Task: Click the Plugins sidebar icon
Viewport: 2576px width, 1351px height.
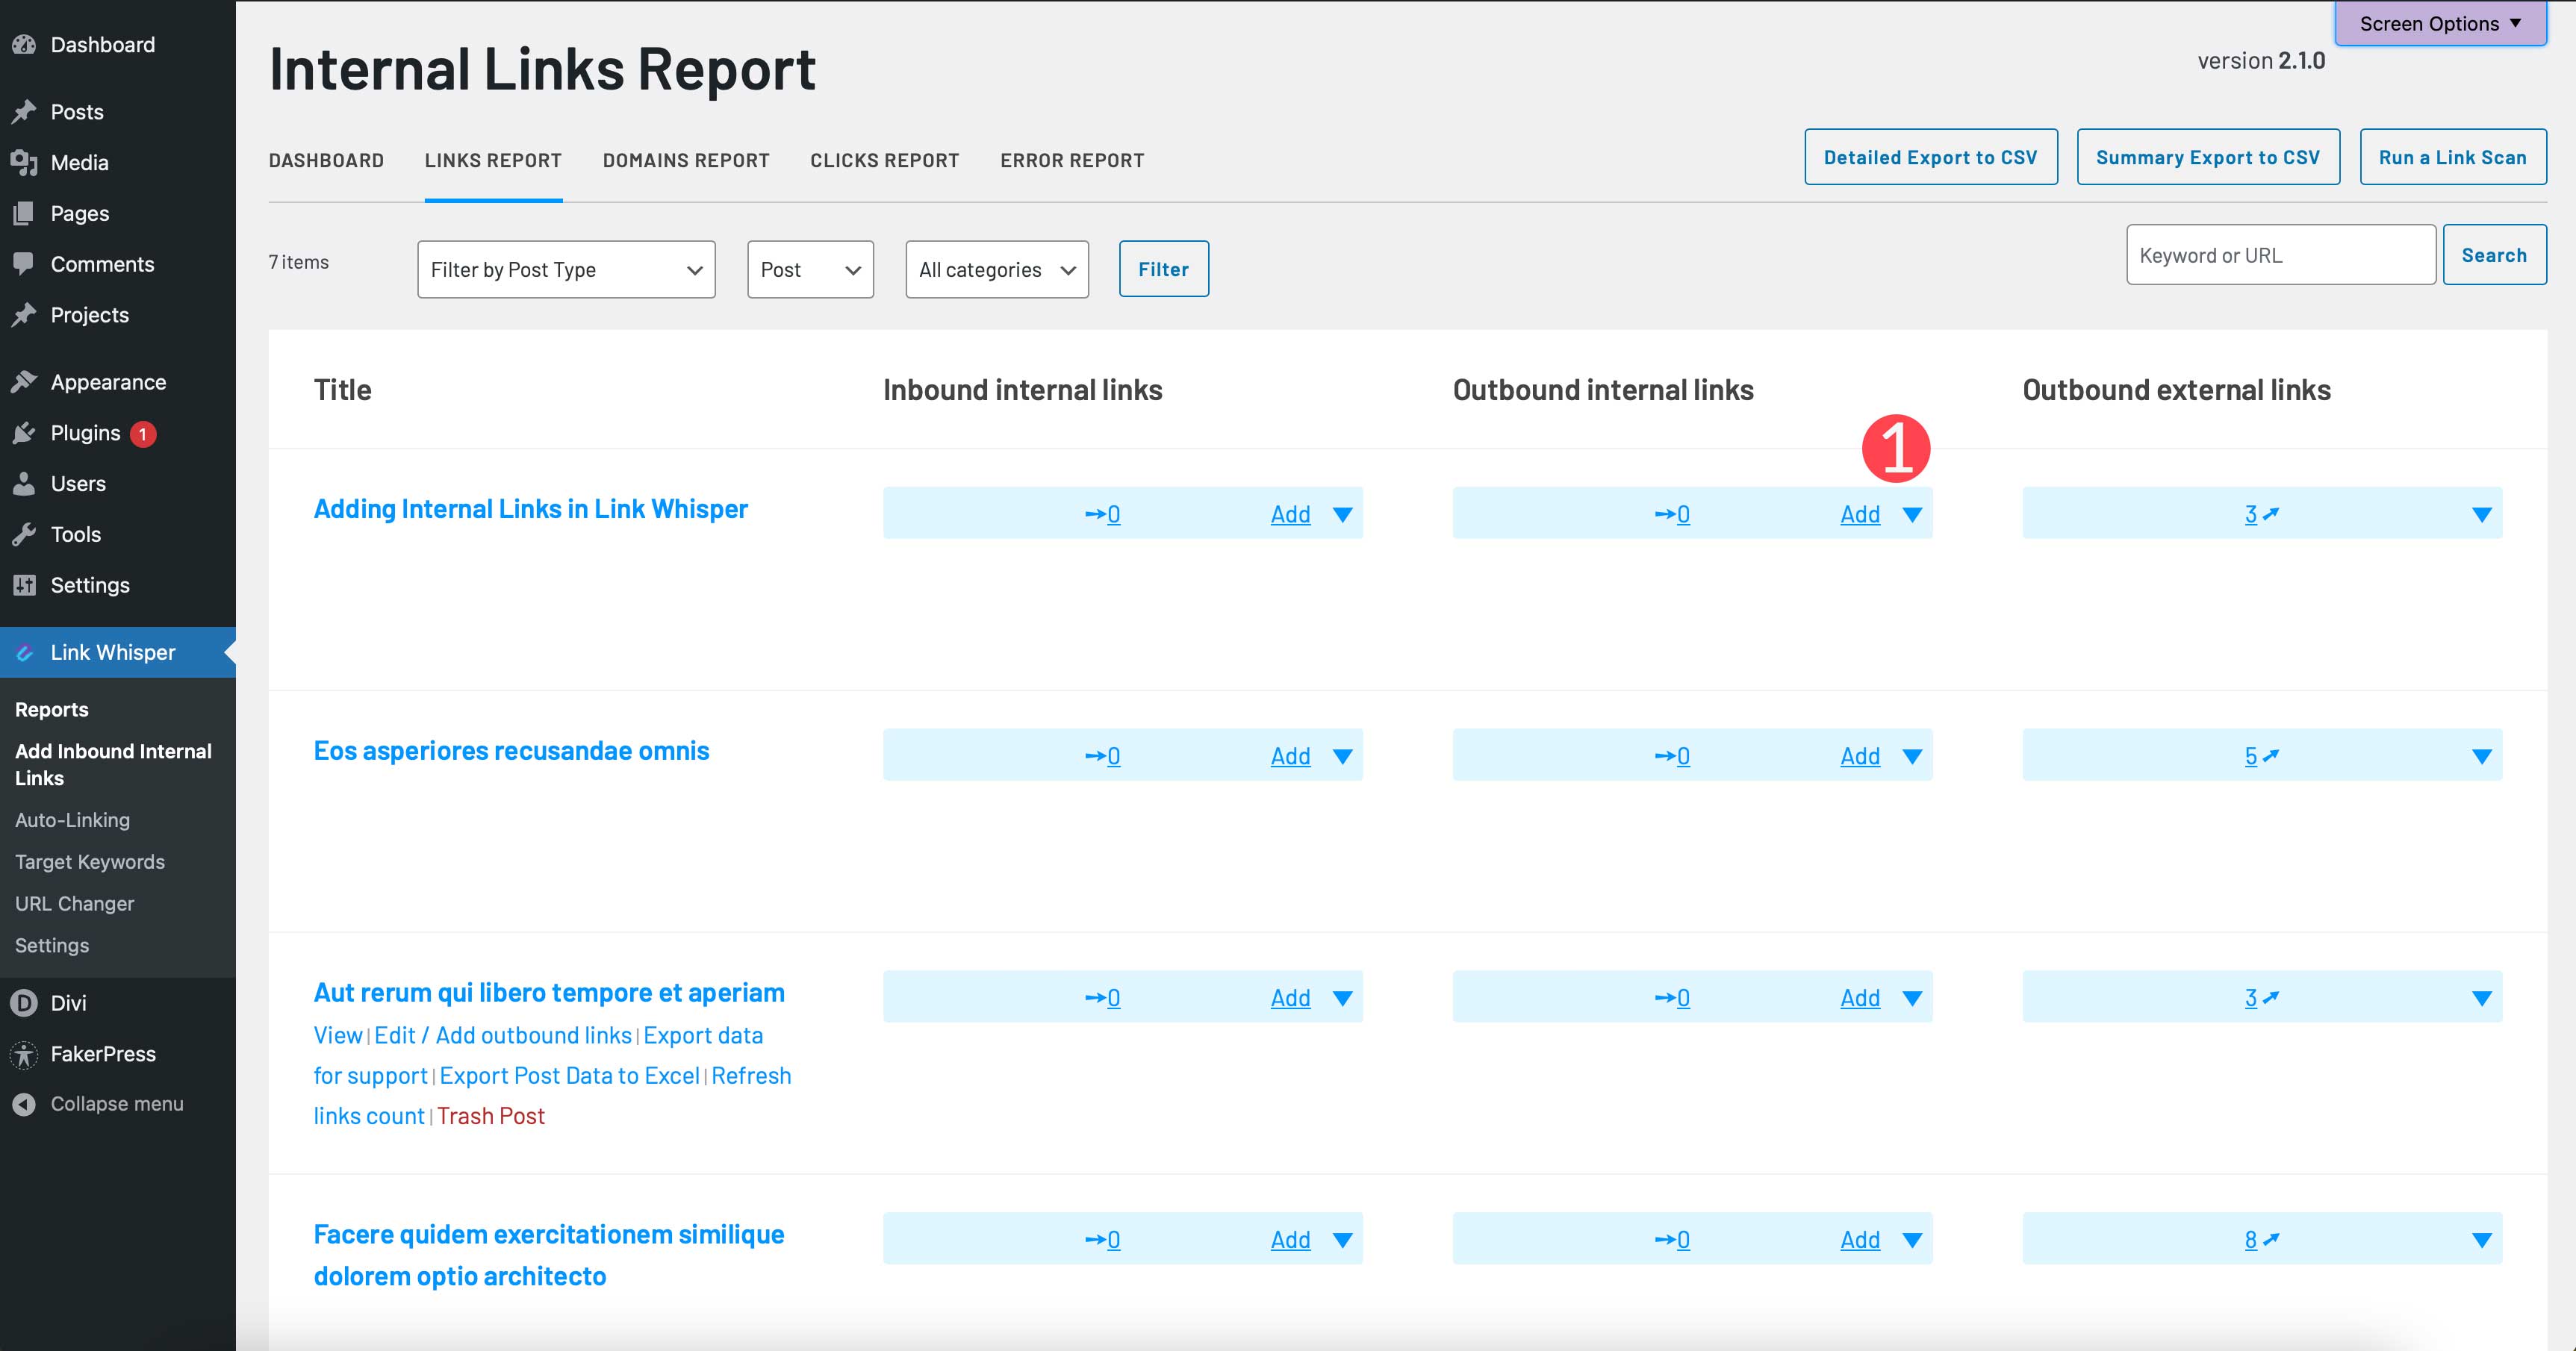Action: [24, 433]
